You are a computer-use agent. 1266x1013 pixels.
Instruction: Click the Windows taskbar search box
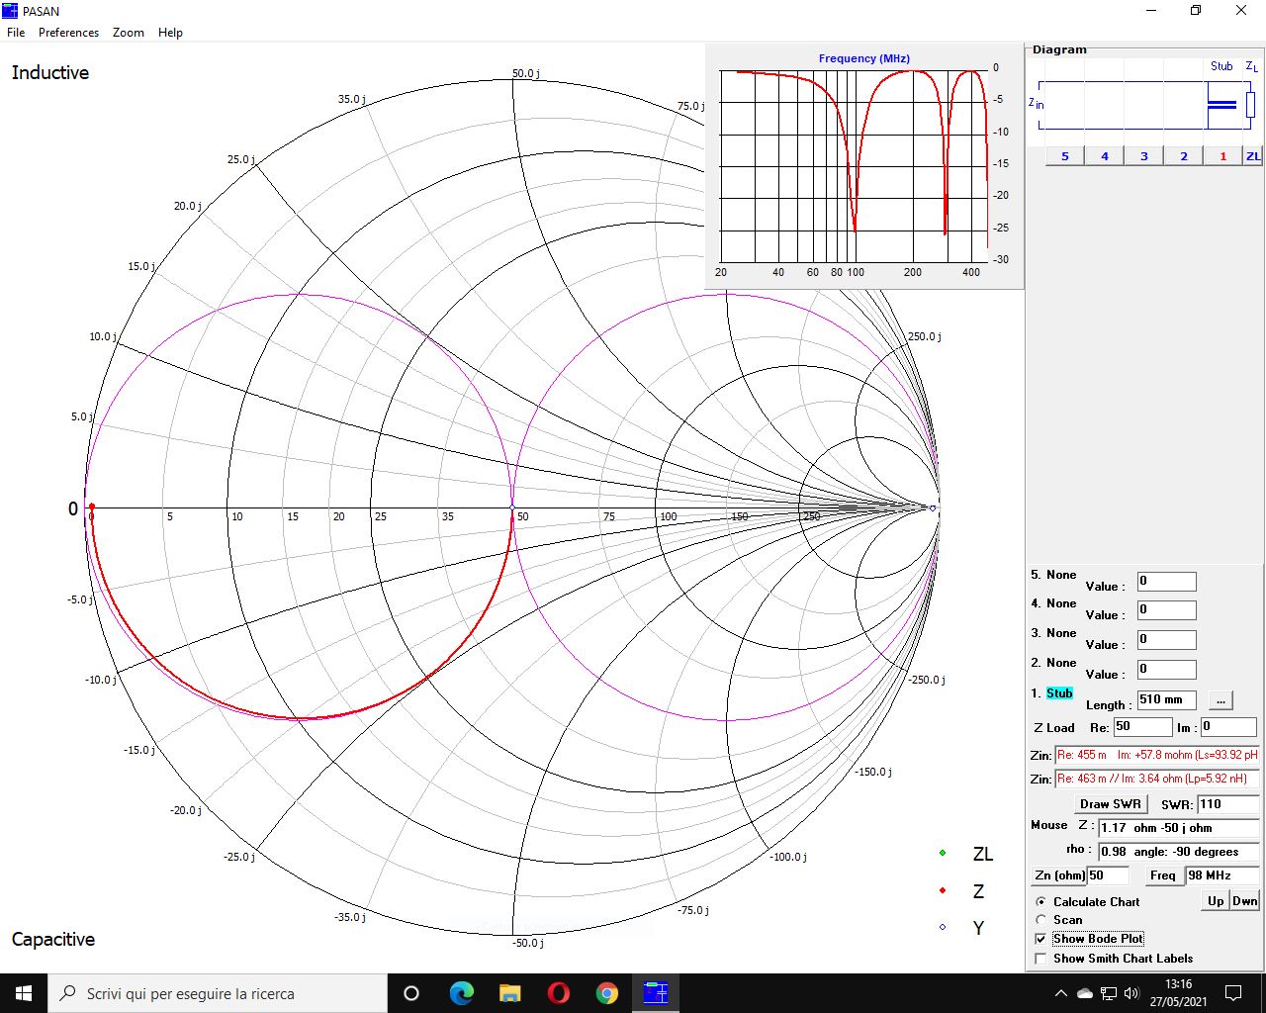tap(218, 993)
